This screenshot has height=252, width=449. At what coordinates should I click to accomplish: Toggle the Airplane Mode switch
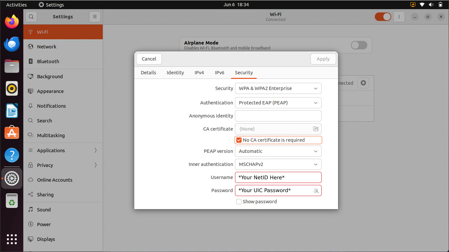coord(359,45)
